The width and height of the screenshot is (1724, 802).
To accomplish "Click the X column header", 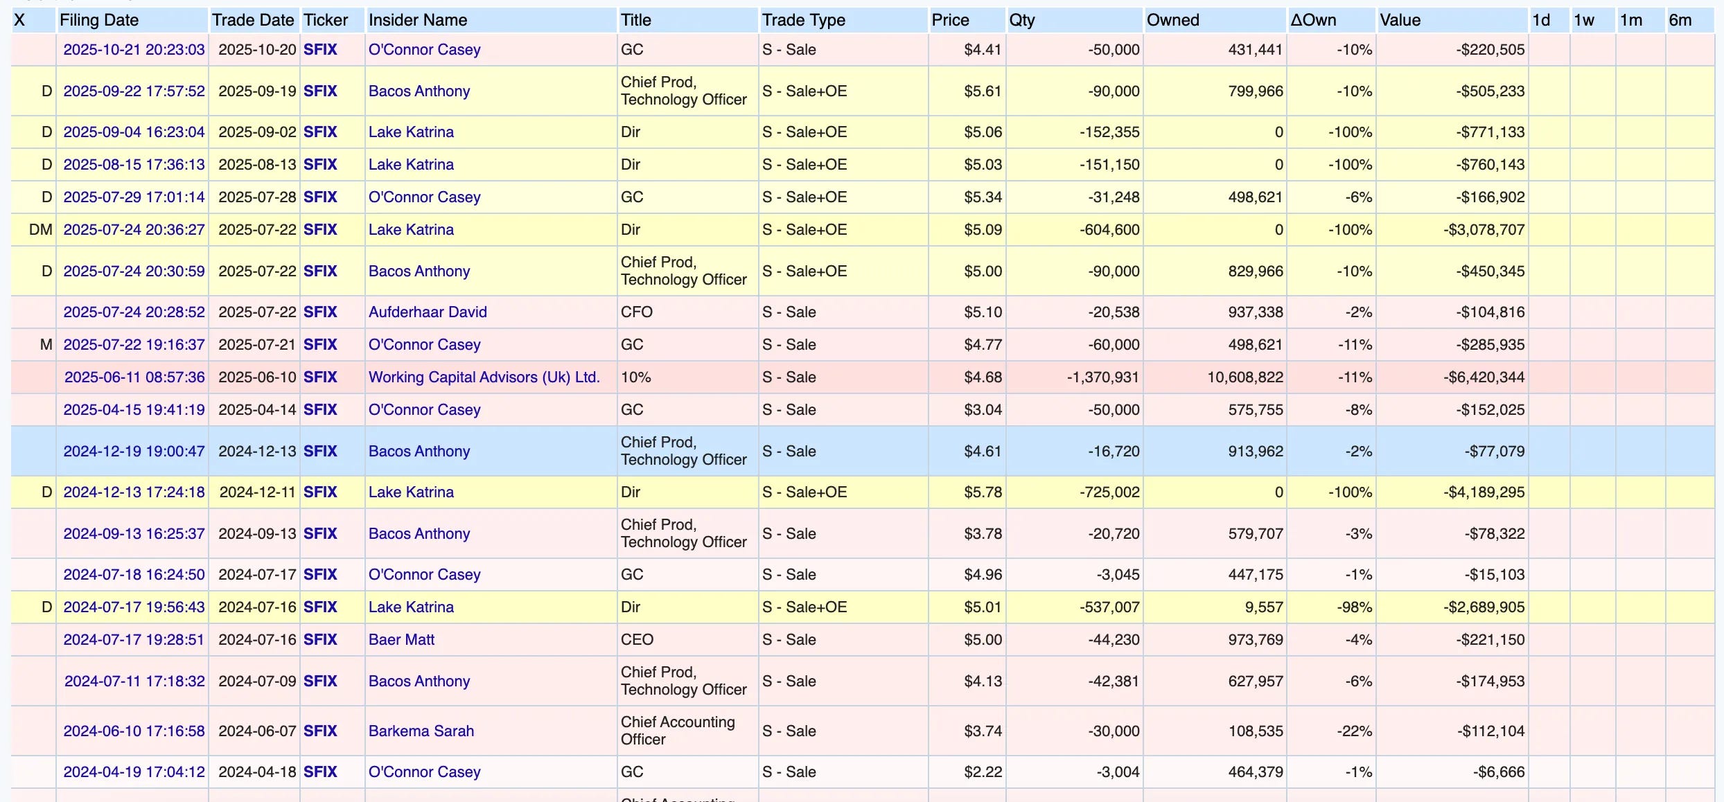I will click(19, 20).
